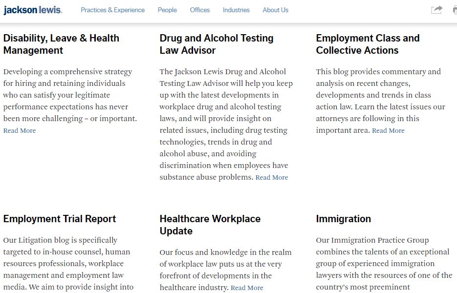Click the Jackson Lewis logo
The width and height of the screenshot is (457, 293).
coord(33,10)
